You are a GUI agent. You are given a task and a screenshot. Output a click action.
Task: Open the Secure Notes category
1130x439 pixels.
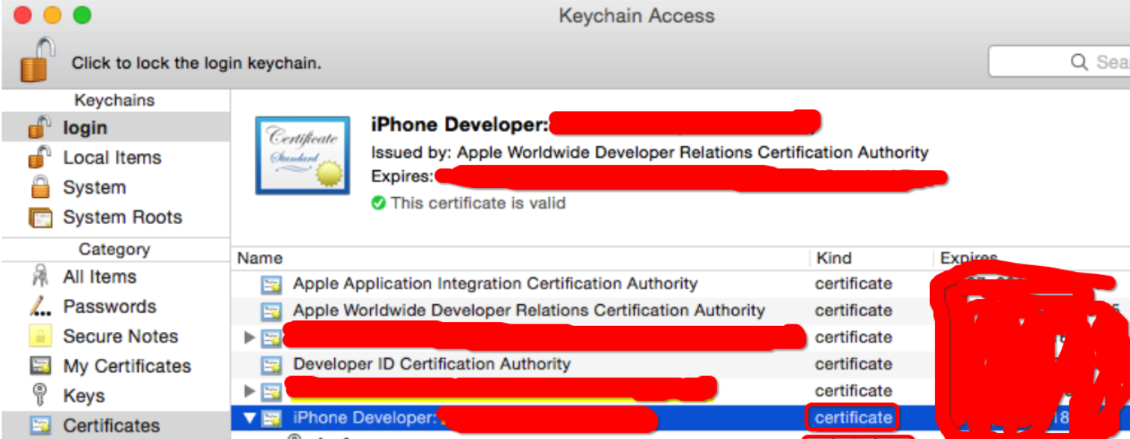click(x=120, y=336)
